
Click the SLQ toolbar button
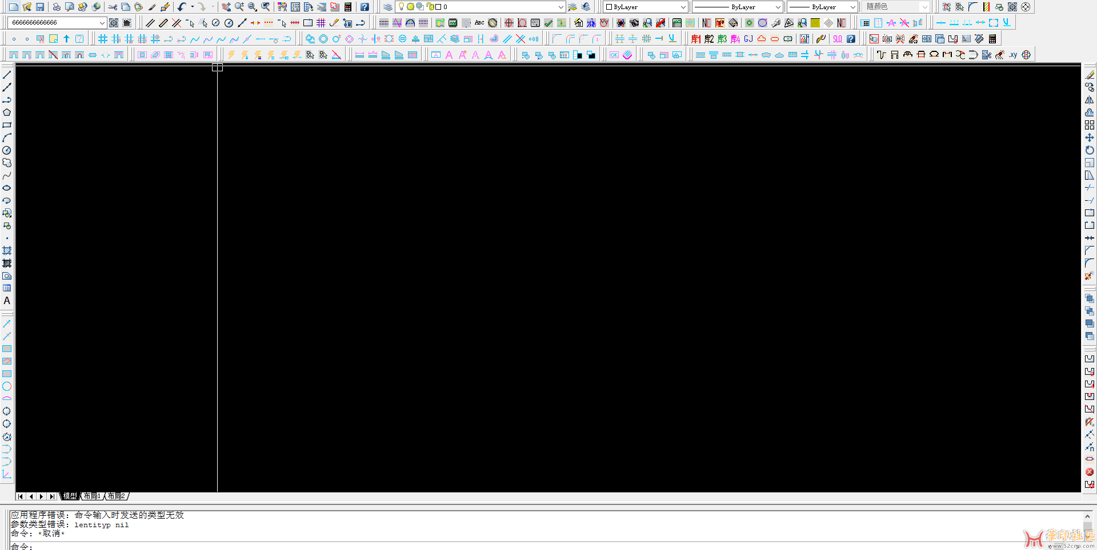(x=838, y=39)
